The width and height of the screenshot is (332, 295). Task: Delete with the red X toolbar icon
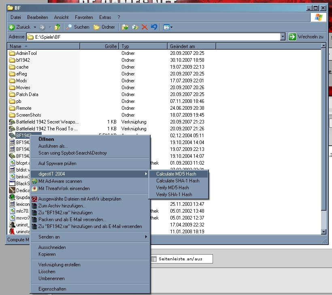tap(145, 27)
